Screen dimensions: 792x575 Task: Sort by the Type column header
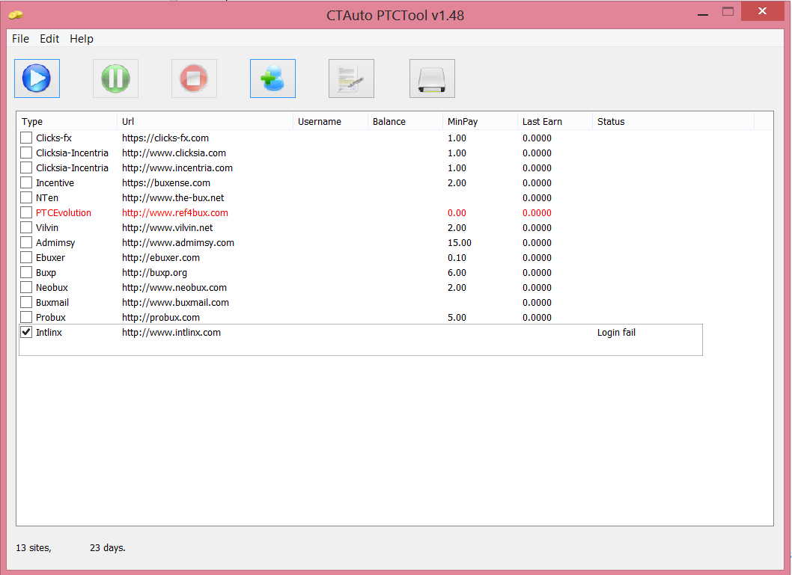coord(67,122)
